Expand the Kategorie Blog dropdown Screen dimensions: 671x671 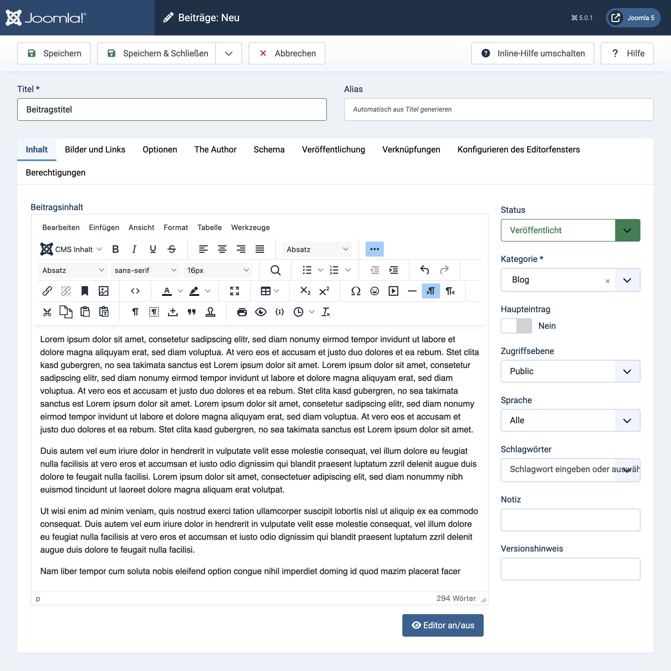[x=627, y=280]
